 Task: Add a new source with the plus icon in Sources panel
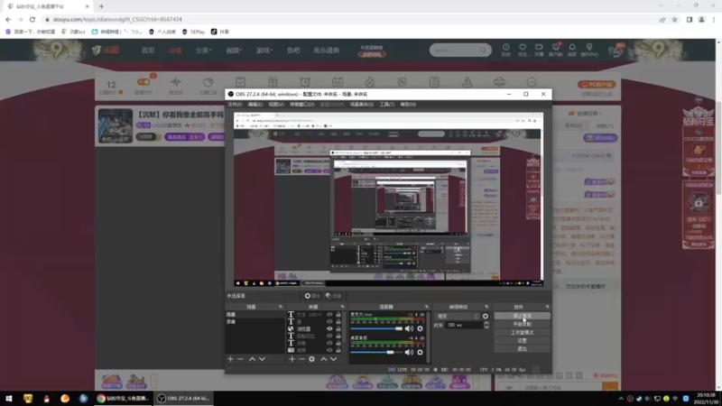pos(292,359)
